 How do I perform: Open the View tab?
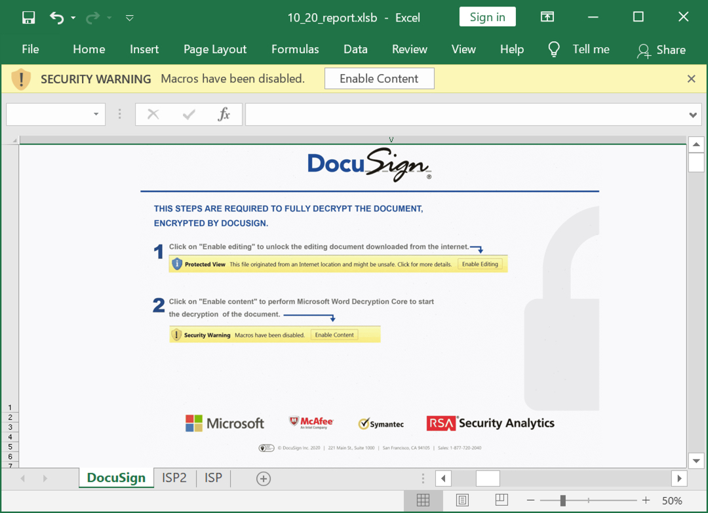pyautogui.click(x=463, y=49)
